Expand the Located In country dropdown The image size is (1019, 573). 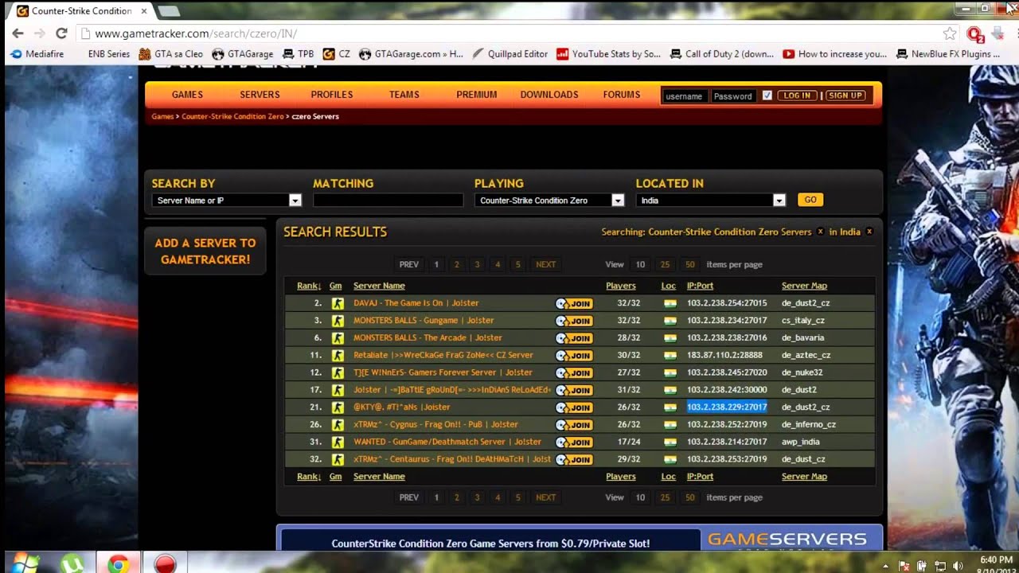click(779, 201)
